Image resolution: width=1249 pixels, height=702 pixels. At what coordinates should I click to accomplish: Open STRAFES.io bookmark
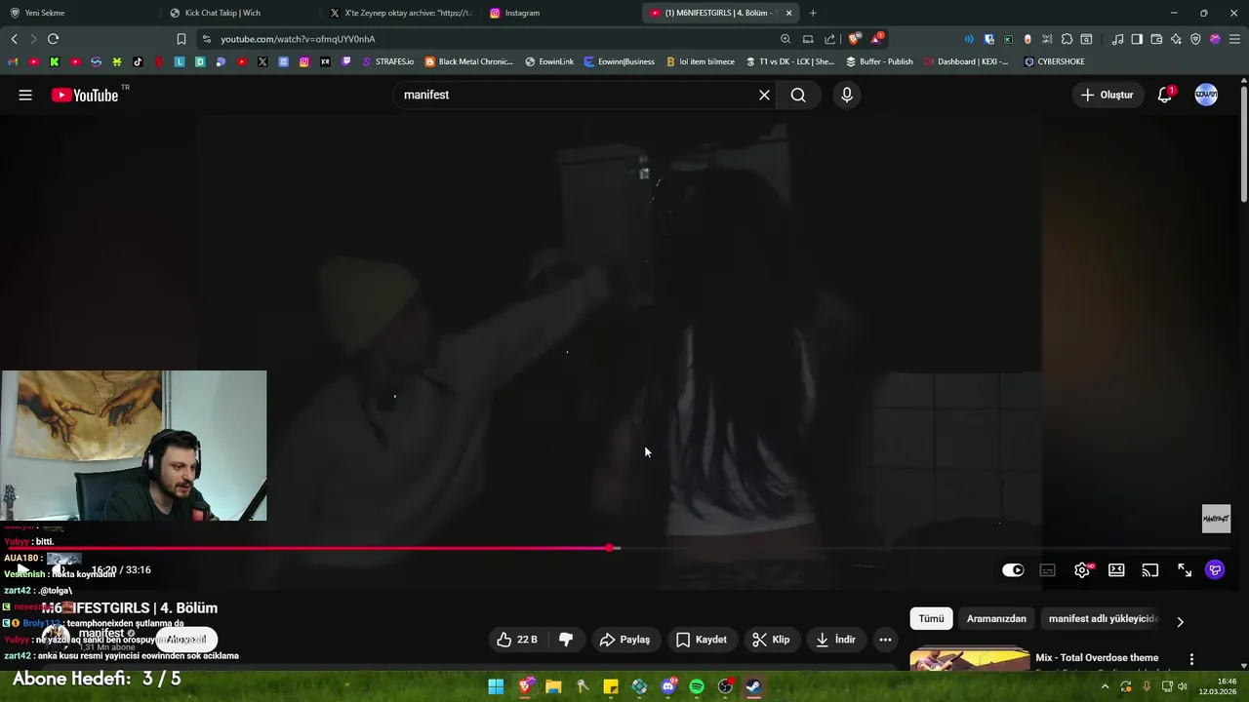[387, 61]
